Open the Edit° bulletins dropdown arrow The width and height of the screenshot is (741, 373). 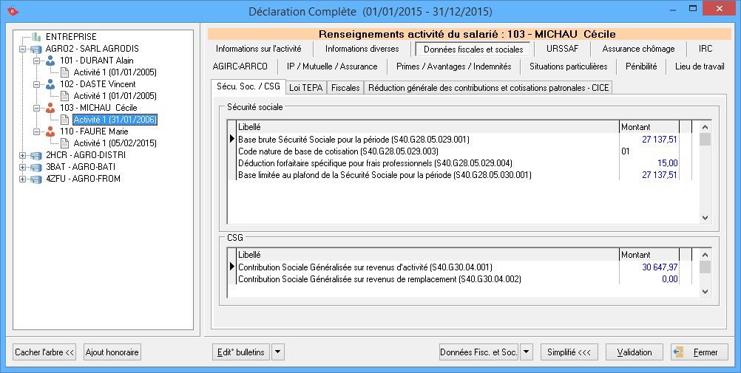tap(278, 352)
